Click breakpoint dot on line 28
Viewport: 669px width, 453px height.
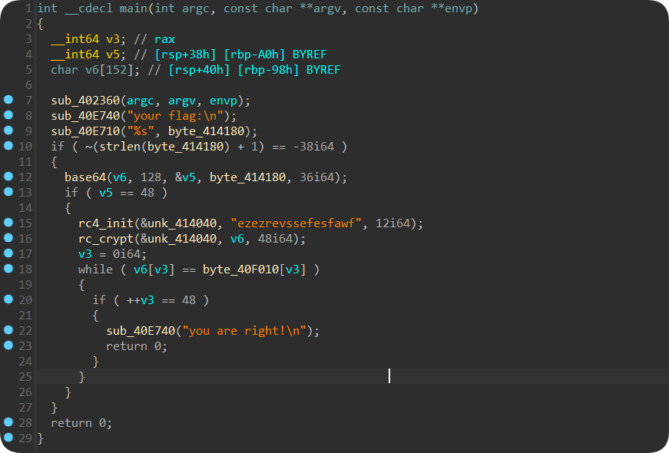pos(8,422)
